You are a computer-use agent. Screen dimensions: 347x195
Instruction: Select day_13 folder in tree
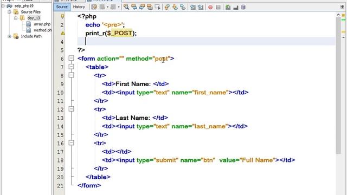34,18
